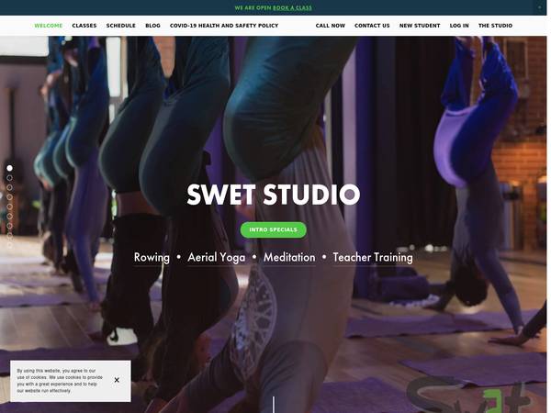Screen dimensions: 551x413
Task: Jump to the seventh slide indicator dot
Action: click(9, 226)
